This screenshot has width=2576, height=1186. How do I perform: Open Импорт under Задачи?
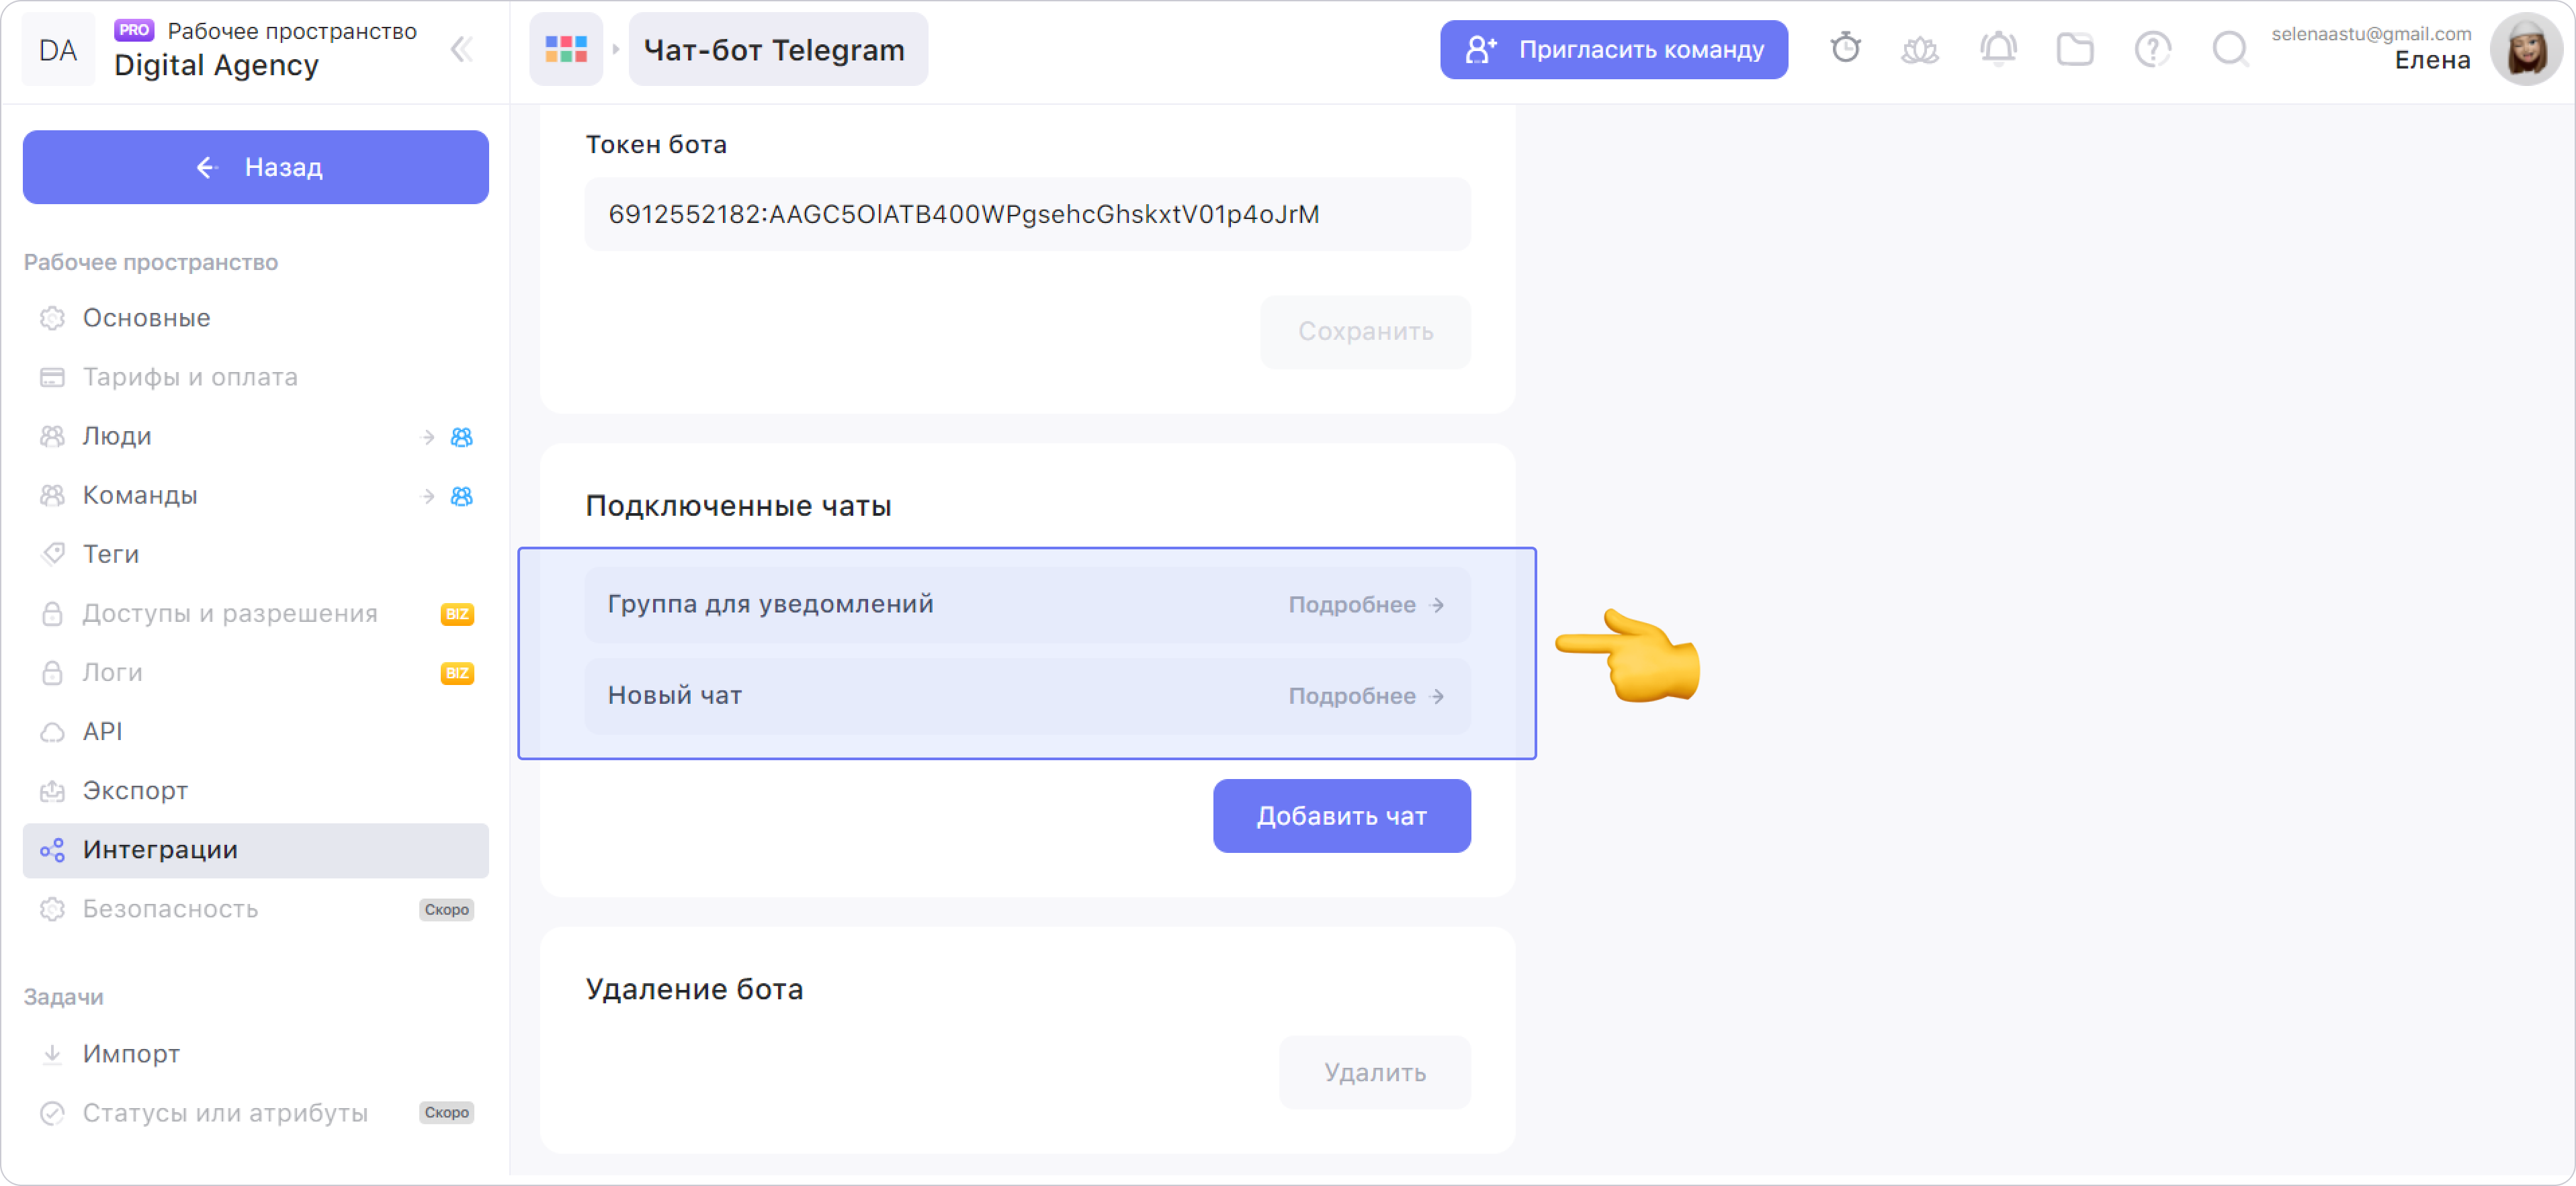pyautogui.click(x=256, y=1053)
